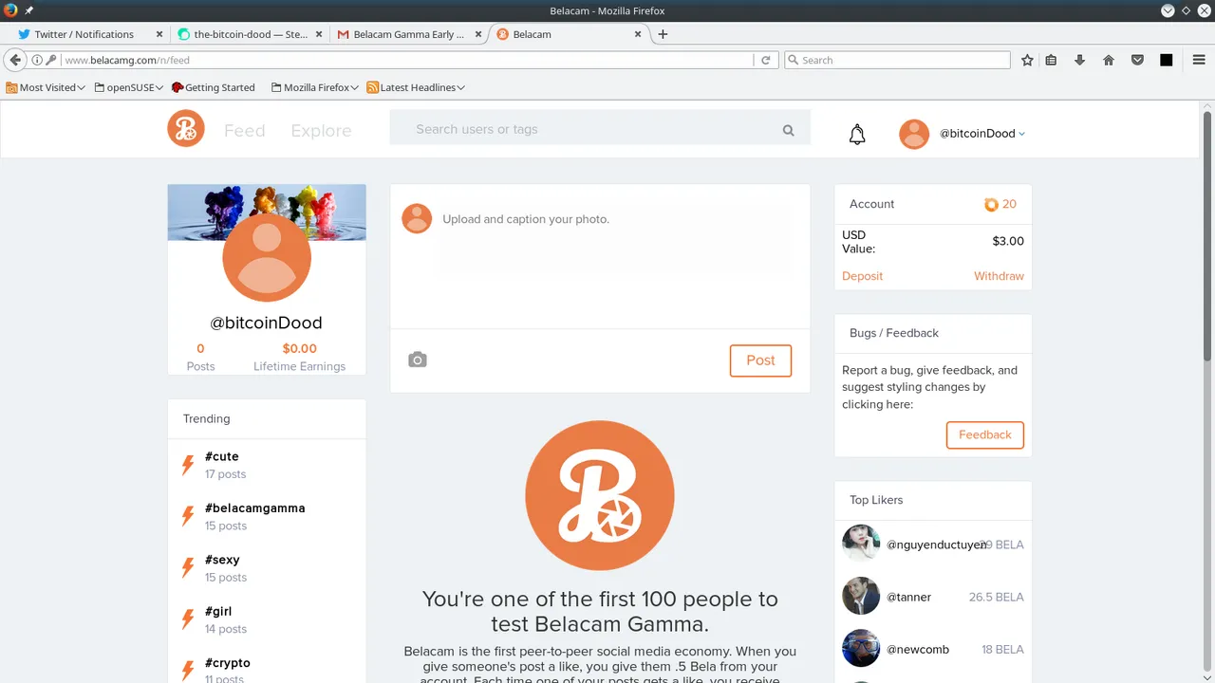Expand the @bitcoinDood account dropdown

click(x=1021, y=134)
